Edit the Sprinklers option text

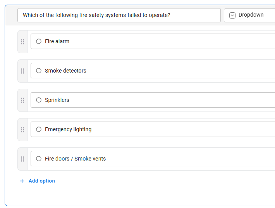tap(155, 100)
